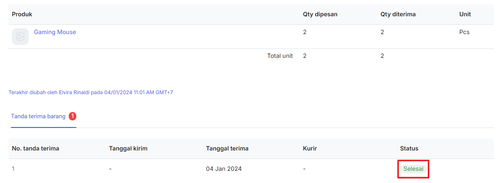
Task: Click the Pcs unit value
Action: 464,32
